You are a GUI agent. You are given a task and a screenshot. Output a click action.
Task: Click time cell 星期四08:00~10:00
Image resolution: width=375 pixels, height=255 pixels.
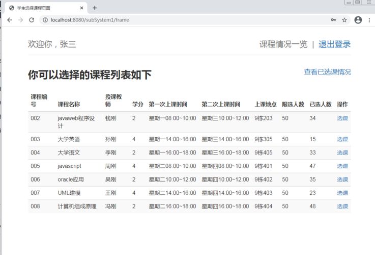[225, 166]
